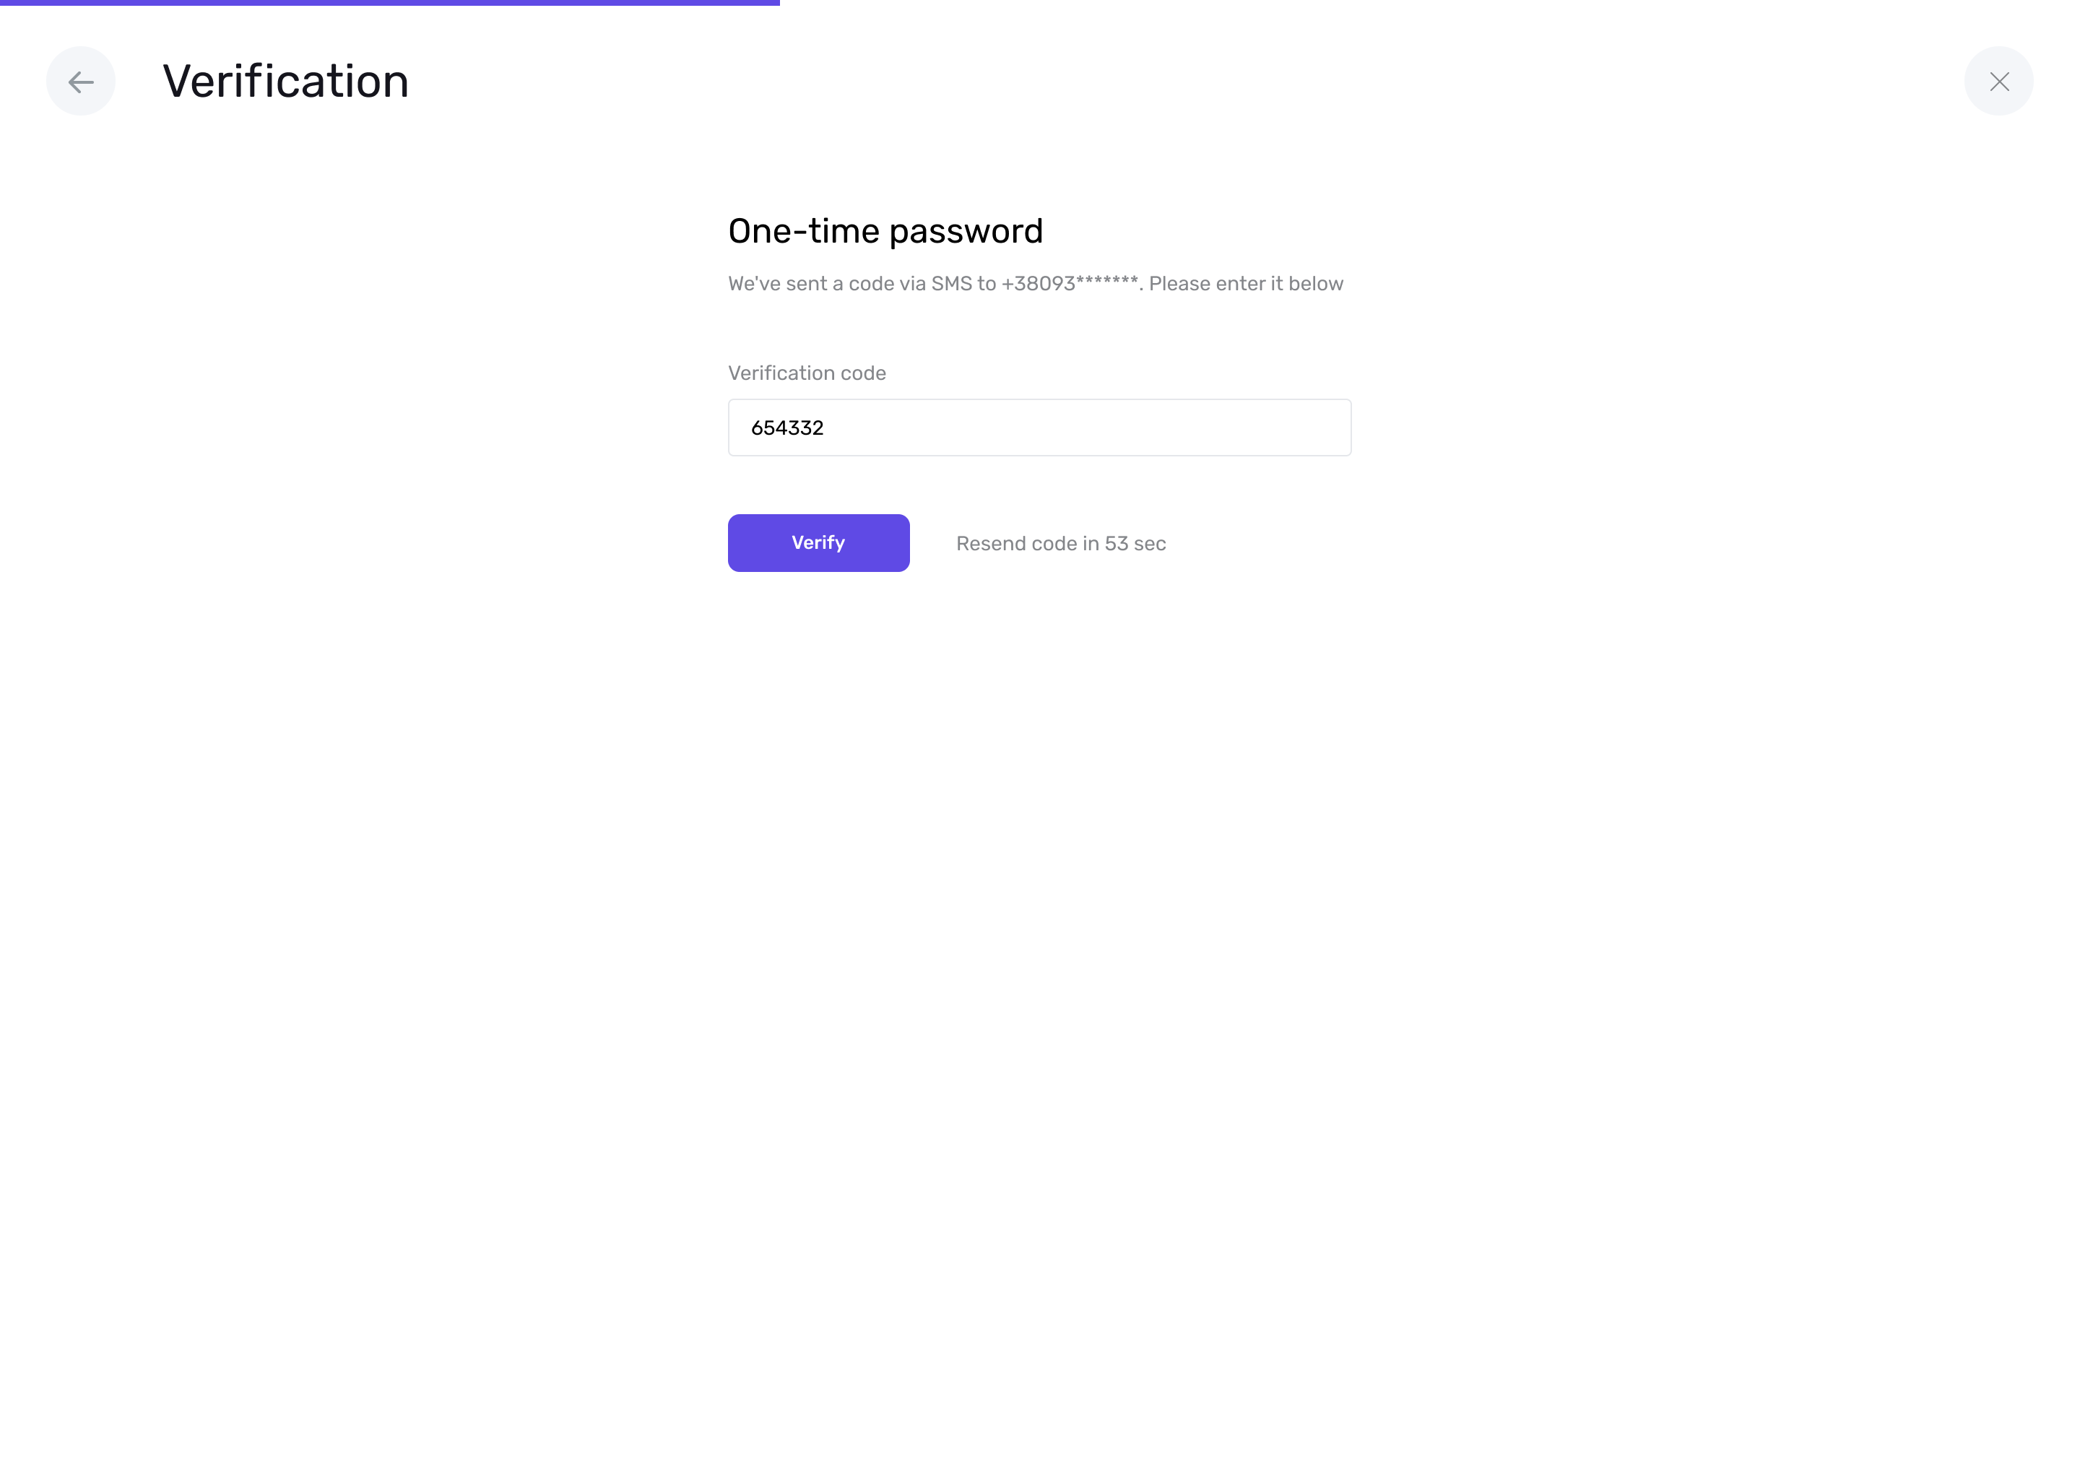Screen dimensions: 2080x1479
Task: Tap the word Verify inside purple button
Action: click(x=818, y=543)
